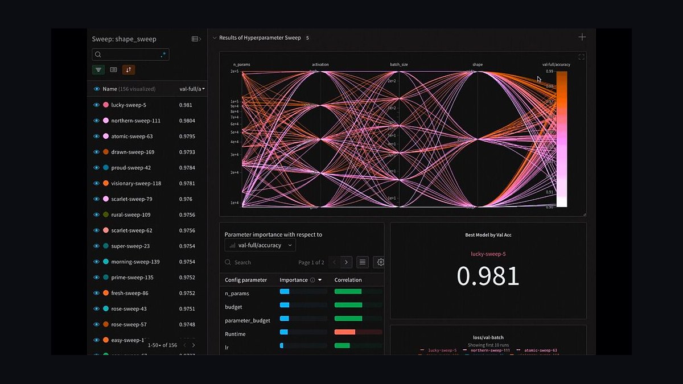The height and width of the screenshot is (384, 683).
Task: Toggle visibility of rural-sweep-109
Action: point(96,214)
